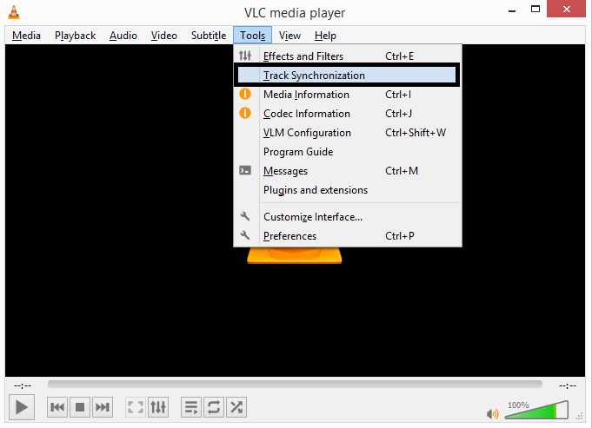Toggle fullscreen video mode
This screenshot has width=592, height=428.
coord(136,407)
